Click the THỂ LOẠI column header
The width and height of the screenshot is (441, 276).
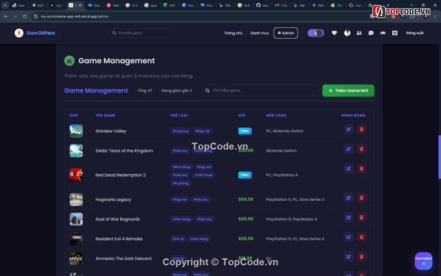pos(179,115)
